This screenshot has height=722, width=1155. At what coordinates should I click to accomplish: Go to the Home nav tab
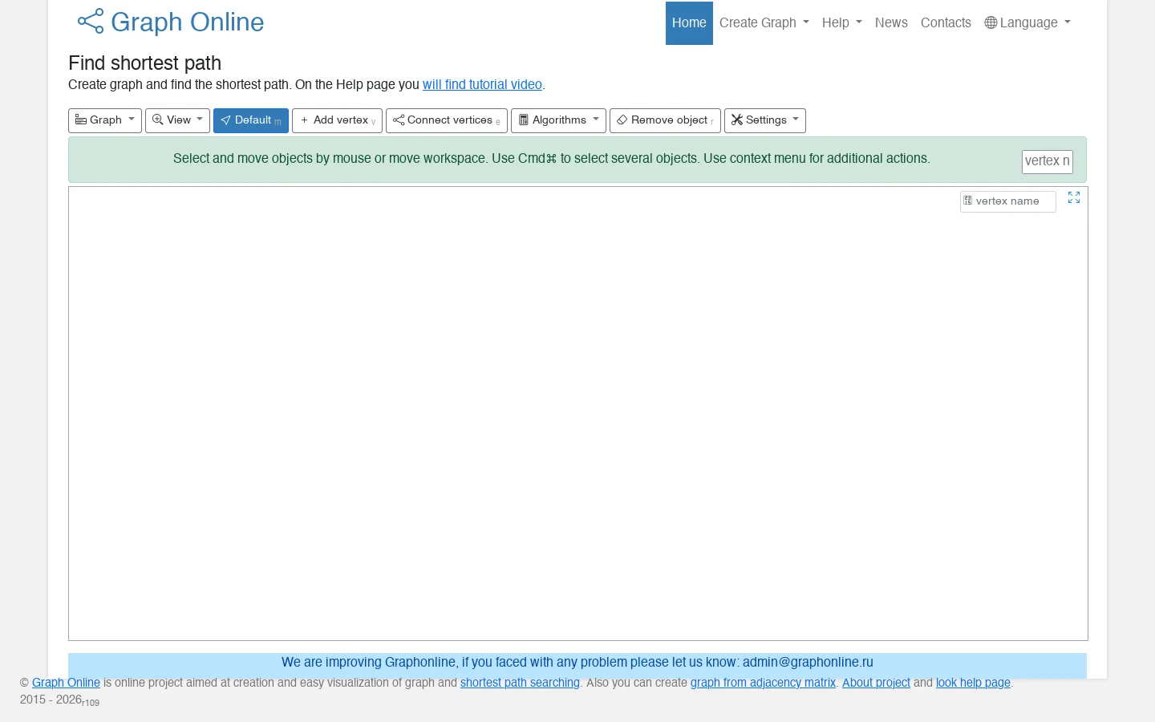(x=689, y=23)
